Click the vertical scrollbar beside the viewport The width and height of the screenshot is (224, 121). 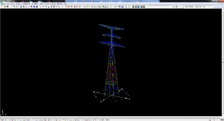click(223, 62)
